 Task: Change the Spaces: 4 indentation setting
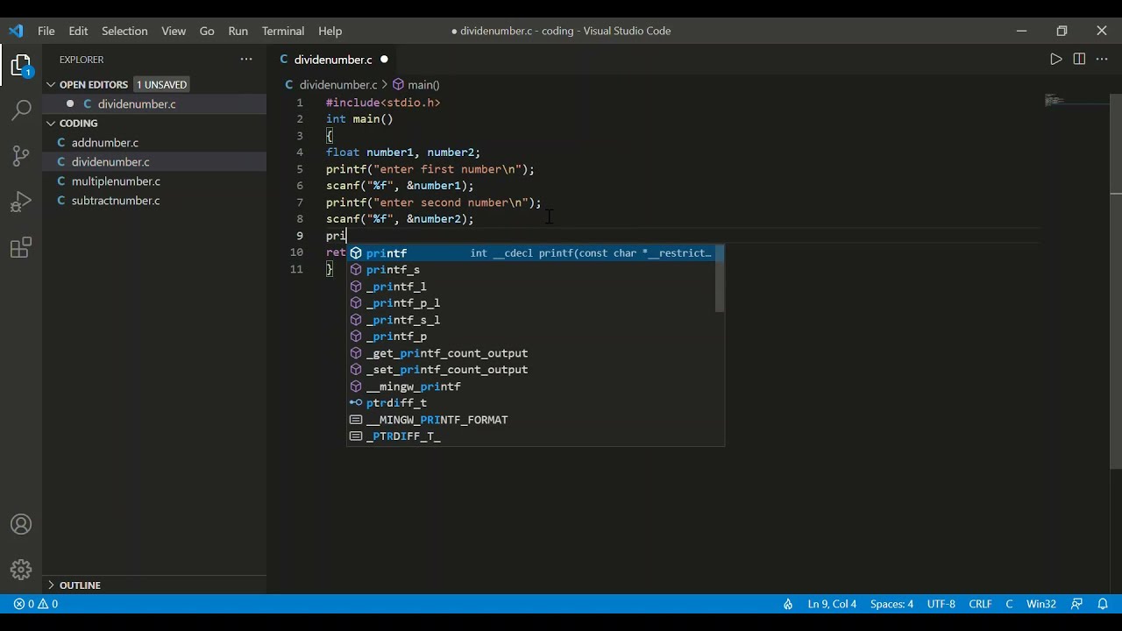[x=891, y=604]
